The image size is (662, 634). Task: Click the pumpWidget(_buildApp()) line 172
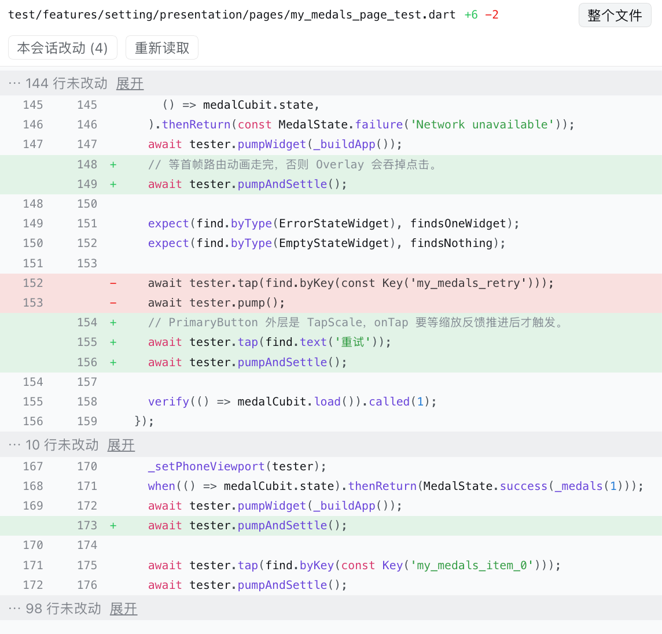331,506
